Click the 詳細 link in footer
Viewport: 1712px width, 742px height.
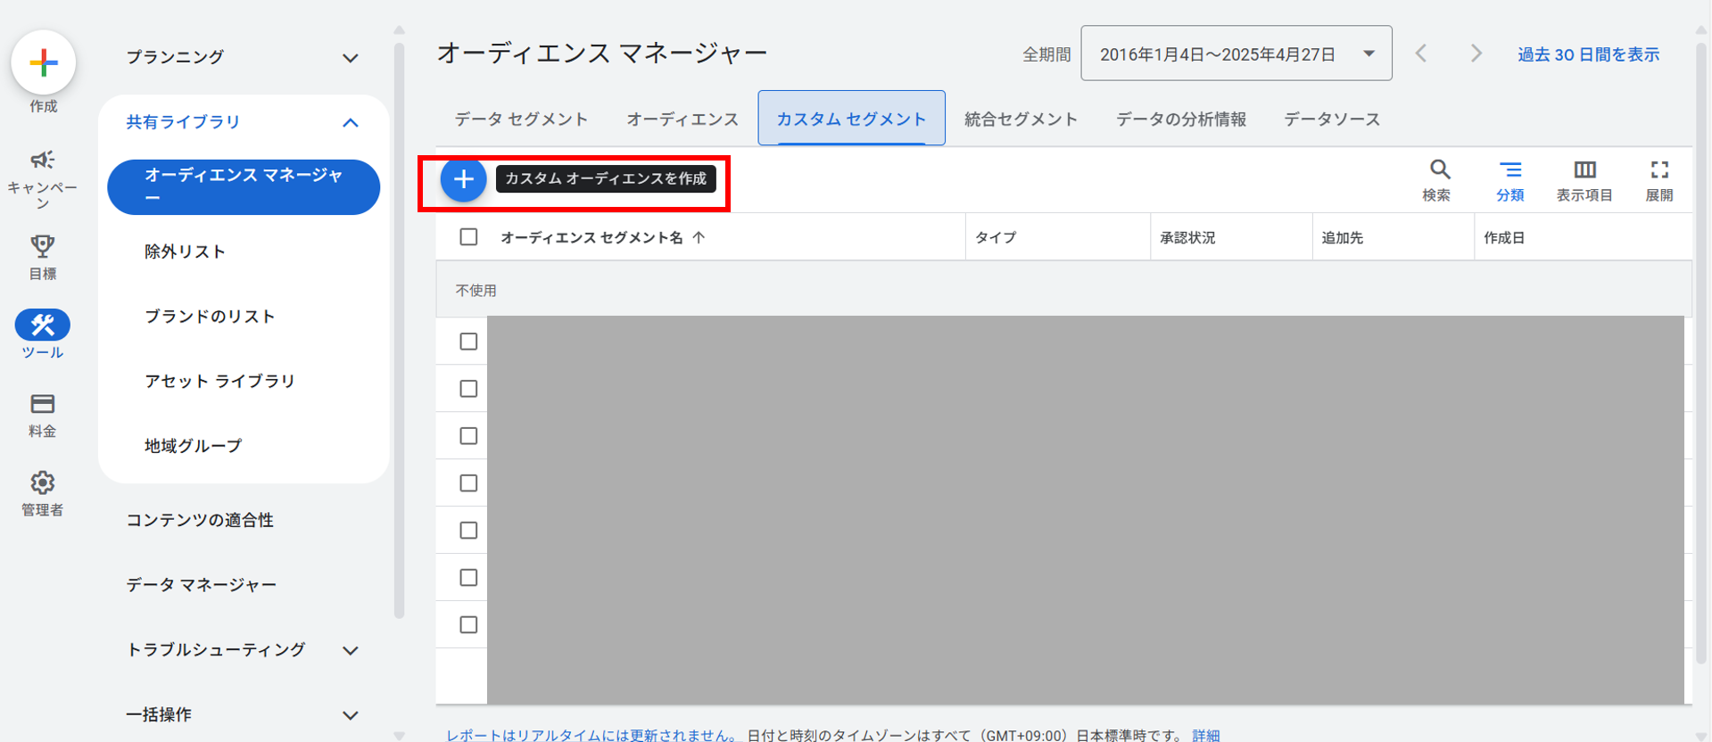pos(1206,735)
